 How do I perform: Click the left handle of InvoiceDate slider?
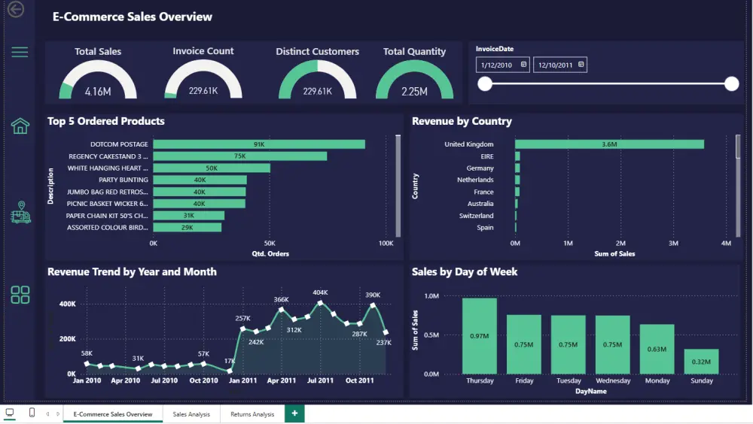tap(485, 84)
